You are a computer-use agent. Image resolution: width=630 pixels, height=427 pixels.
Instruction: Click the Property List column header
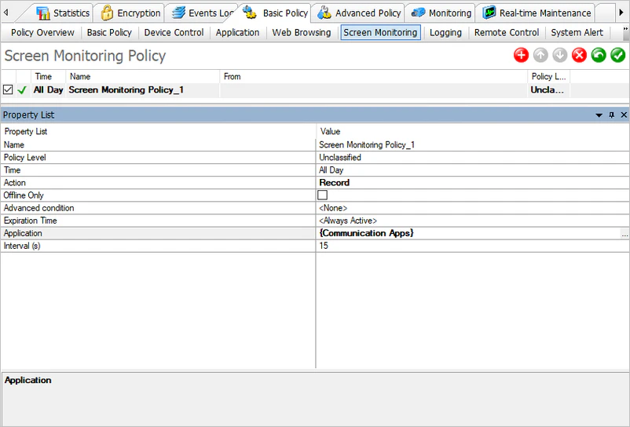pyautogui.click(x=159, y=131)
